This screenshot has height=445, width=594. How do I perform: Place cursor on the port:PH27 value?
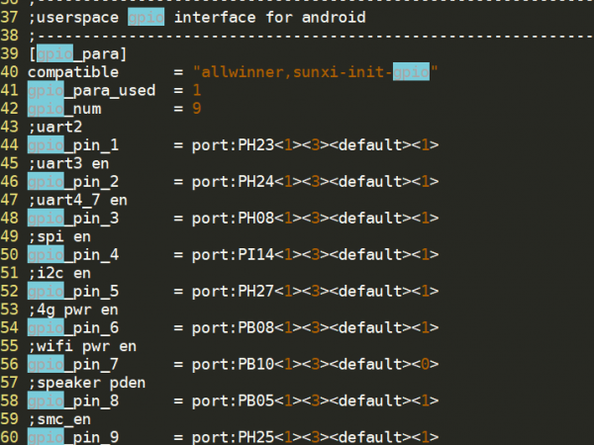click(236, 292)
